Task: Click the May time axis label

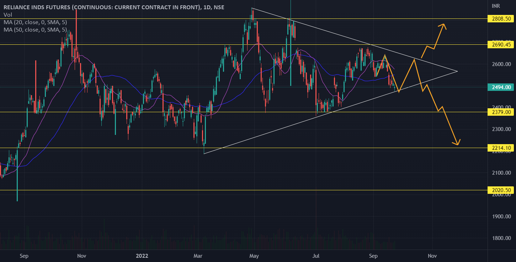Action: pyautogui.click(x=254, y=256)
